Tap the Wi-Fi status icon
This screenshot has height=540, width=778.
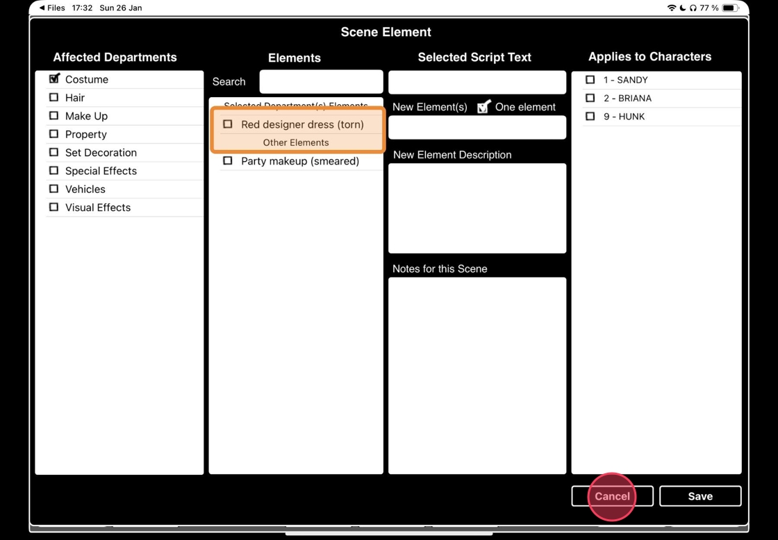click(x=672, y=8)
